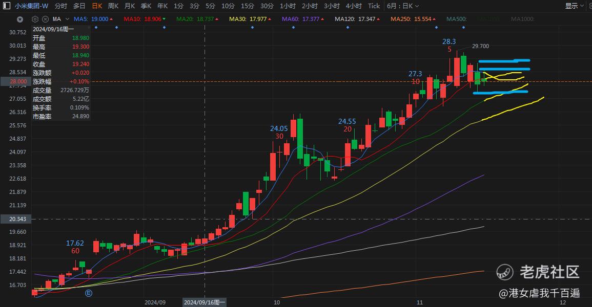Switch to 30分 thirty-minute chart
The height and width of the screenshot is (307, 592).
pyautogui.click(x=267, y=6)
